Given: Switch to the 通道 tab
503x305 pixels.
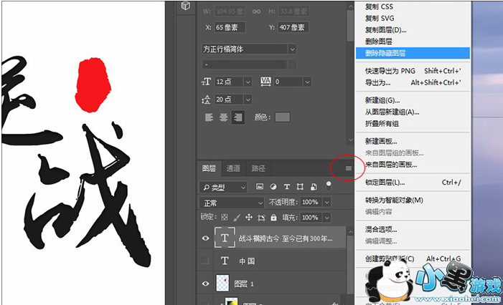Looking at the screenshot, I should [x=233, y=168].
